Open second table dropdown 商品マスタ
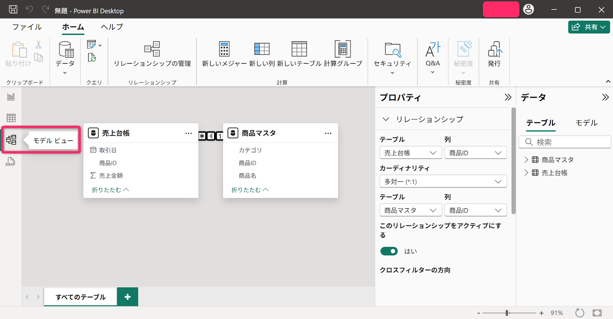 410,210
